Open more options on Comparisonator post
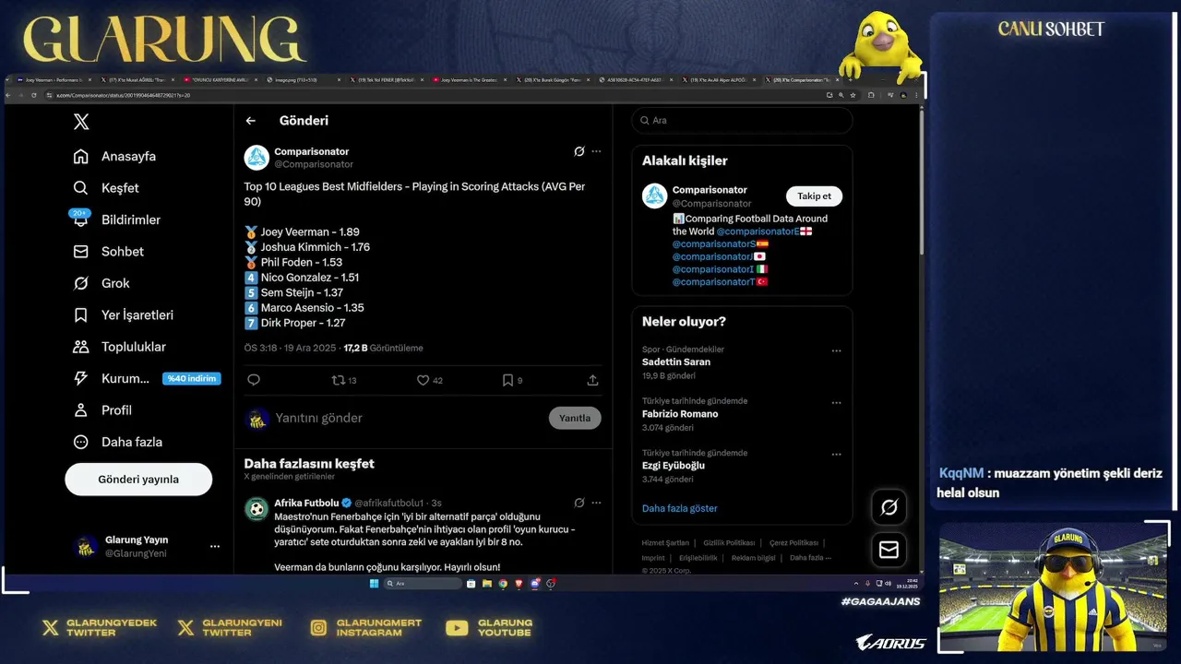Screen dimensions: 1181x664 (596, 151)
